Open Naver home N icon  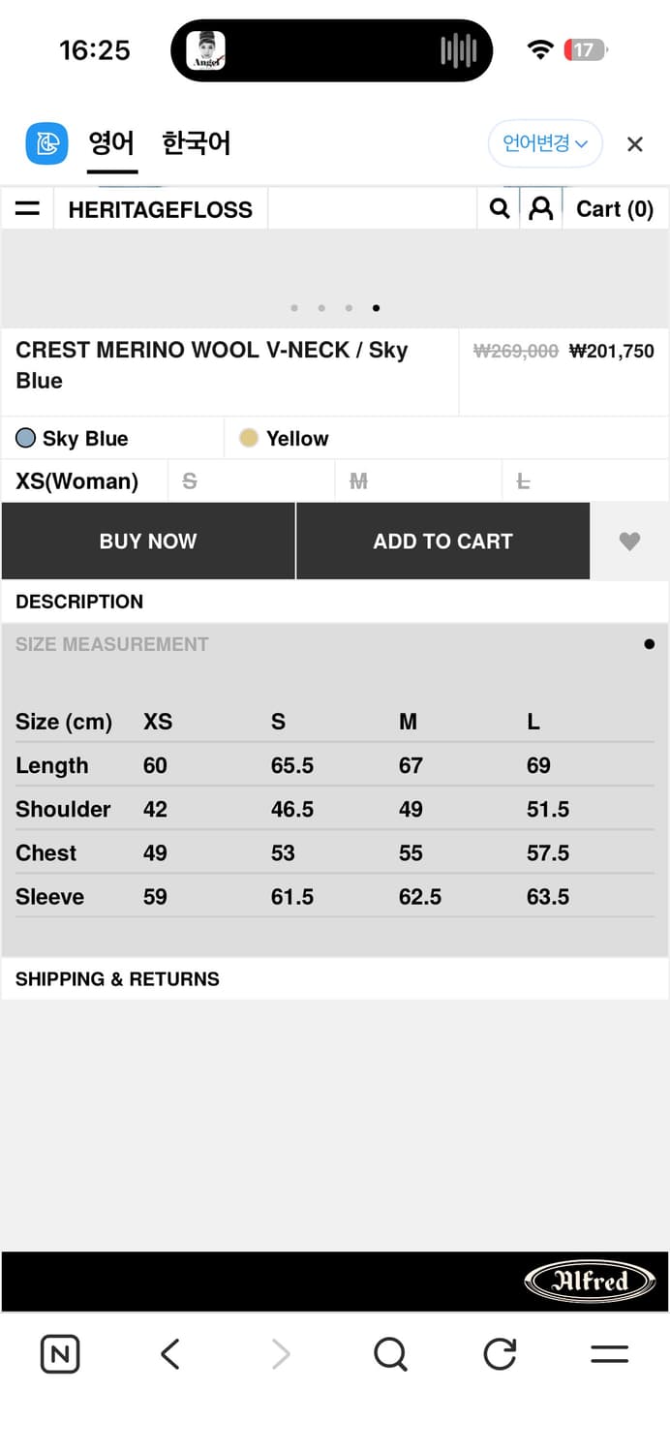point(60,1353)
